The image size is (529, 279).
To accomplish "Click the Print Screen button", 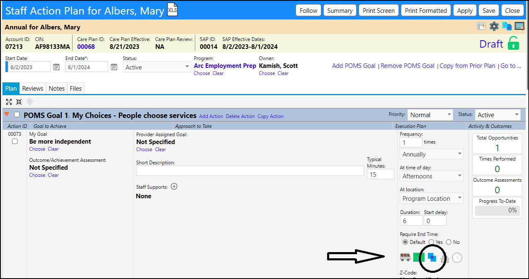I will (x=379, y=10).
